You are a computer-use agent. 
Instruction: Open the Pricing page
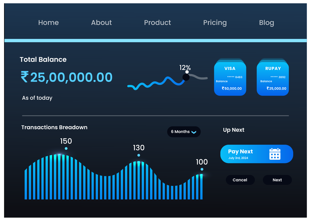click(x=215, y=23)
